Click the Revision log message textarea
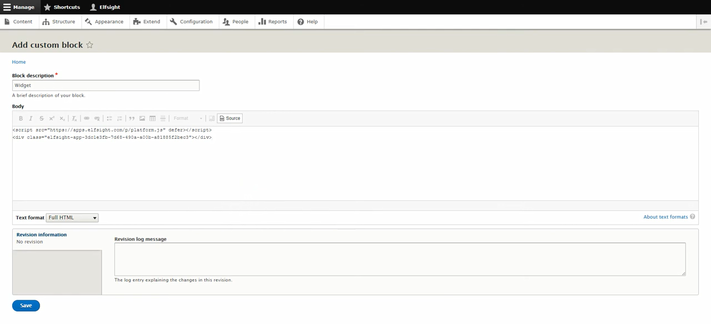 (400, 259)
